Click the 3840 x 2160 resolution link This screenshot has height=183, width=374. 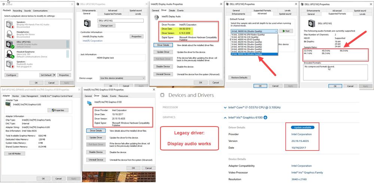click(x=299, y=179)
